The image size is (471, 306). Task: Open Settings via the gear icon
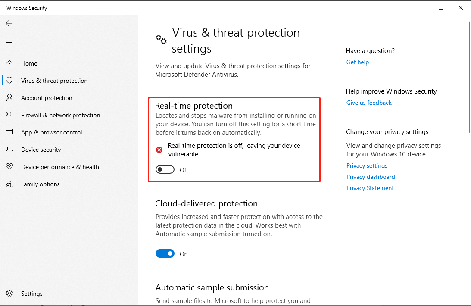click(x=9, y=293)
